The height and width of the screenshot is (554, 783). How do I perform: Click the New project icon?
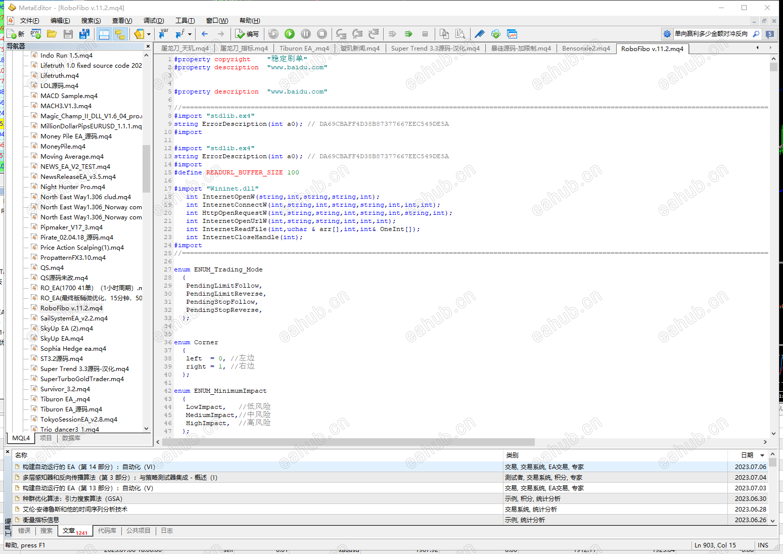pyautogui.click(x=36, y=34)
